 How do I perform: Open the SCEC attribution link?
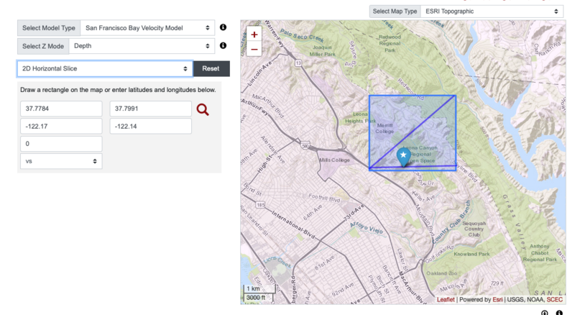tap(554, 300)
